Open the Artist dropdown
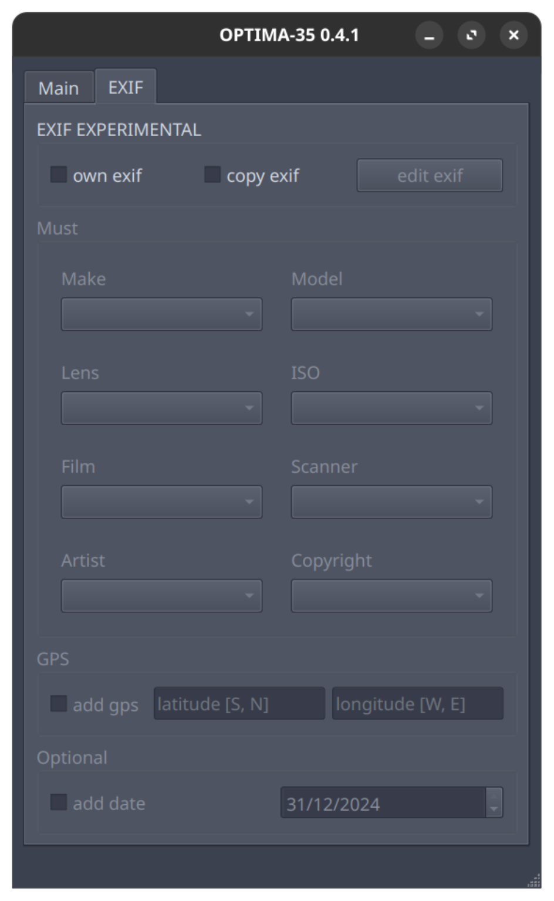This screenshot has width=554, height=901. [161, 595]
